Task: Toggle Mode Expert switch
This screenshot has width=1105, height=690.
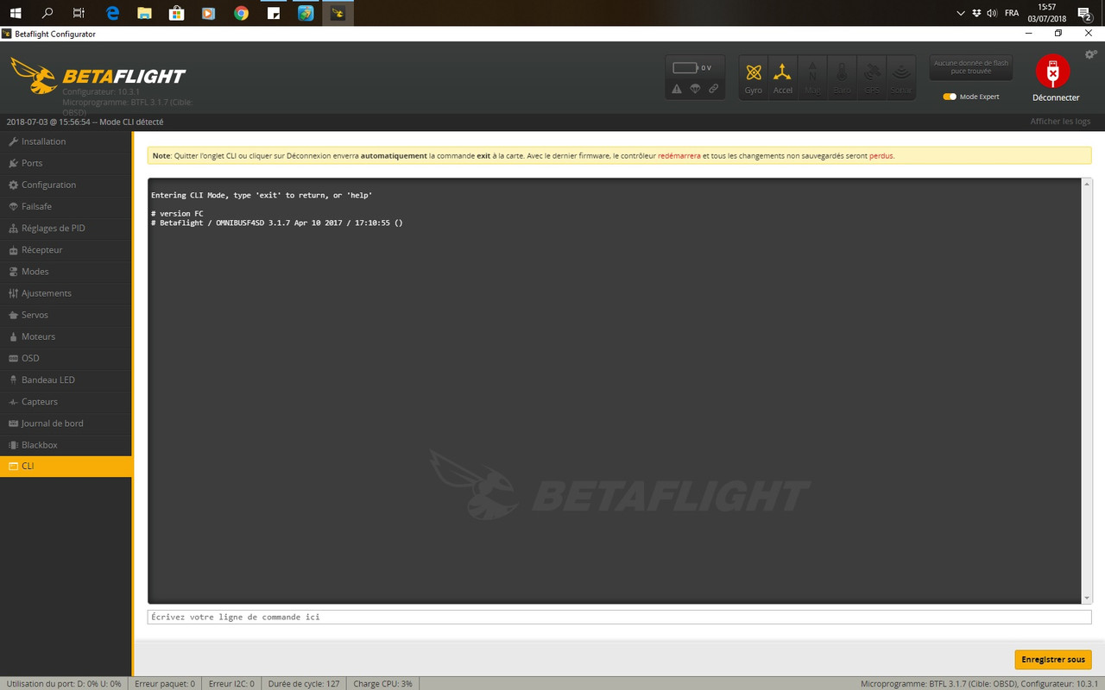Action: click(950, 97)
